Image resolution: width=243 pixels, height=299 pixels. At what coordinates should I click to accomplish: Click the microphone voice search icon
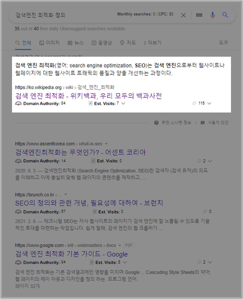213,15
